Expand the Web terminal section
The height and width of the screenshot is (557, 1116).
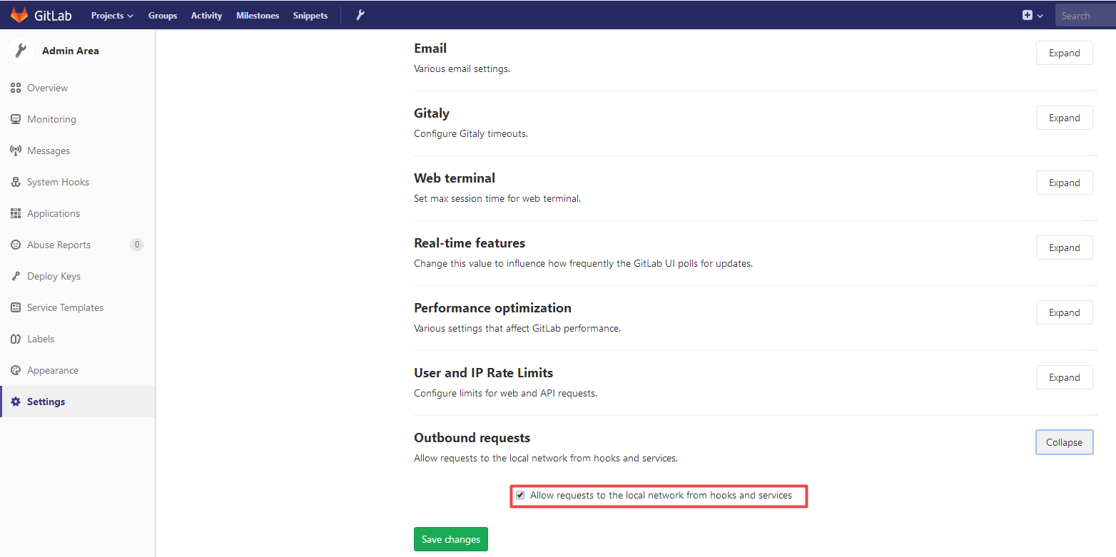pyautogui.click(x=1064, y=183)
